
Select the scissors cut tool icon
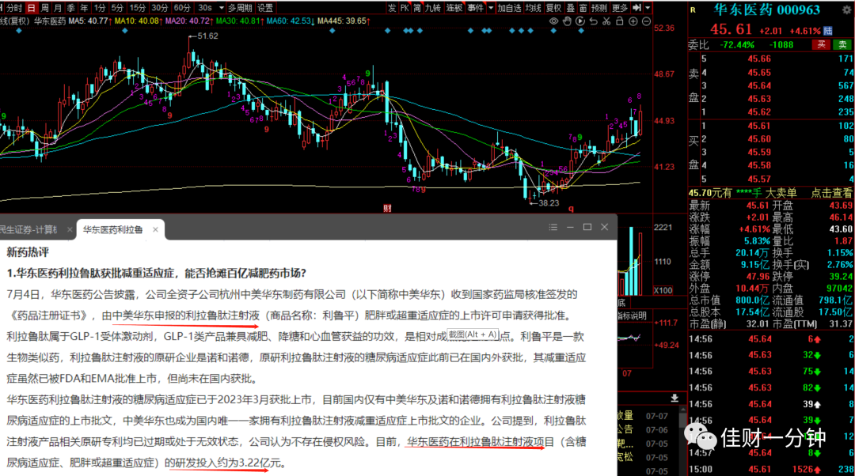[x=606, y=21]
